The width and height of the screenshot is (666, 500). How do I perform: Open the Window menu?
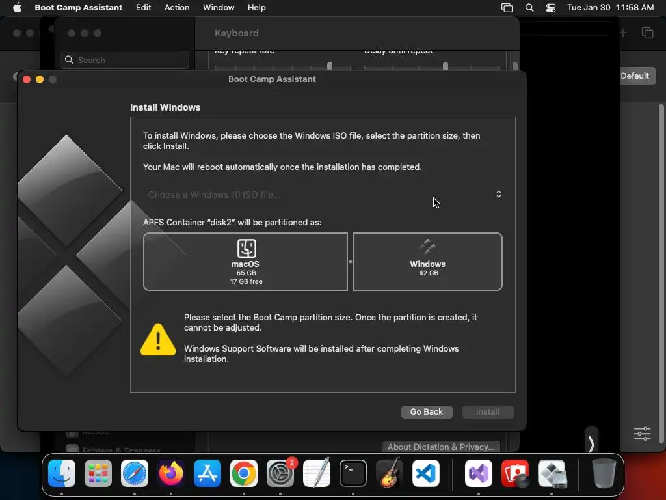(x=219, y=7)
